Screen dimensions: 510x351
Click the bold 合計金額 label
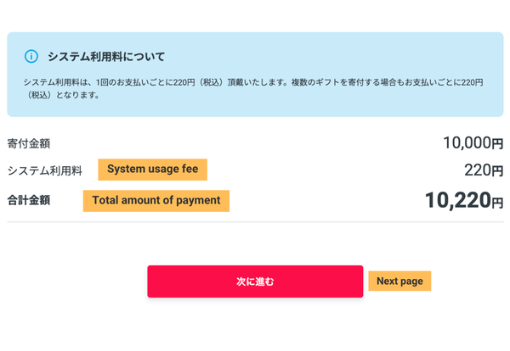28,201
